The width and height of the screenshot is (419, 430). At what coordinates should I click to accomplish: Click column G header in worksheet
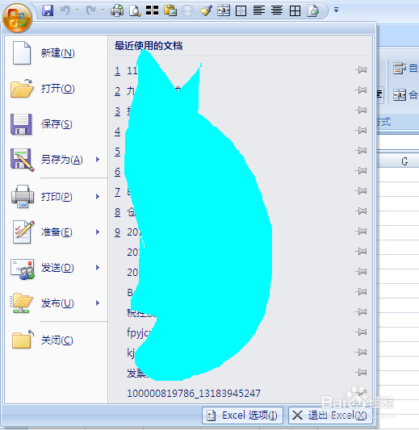point(404,161)
